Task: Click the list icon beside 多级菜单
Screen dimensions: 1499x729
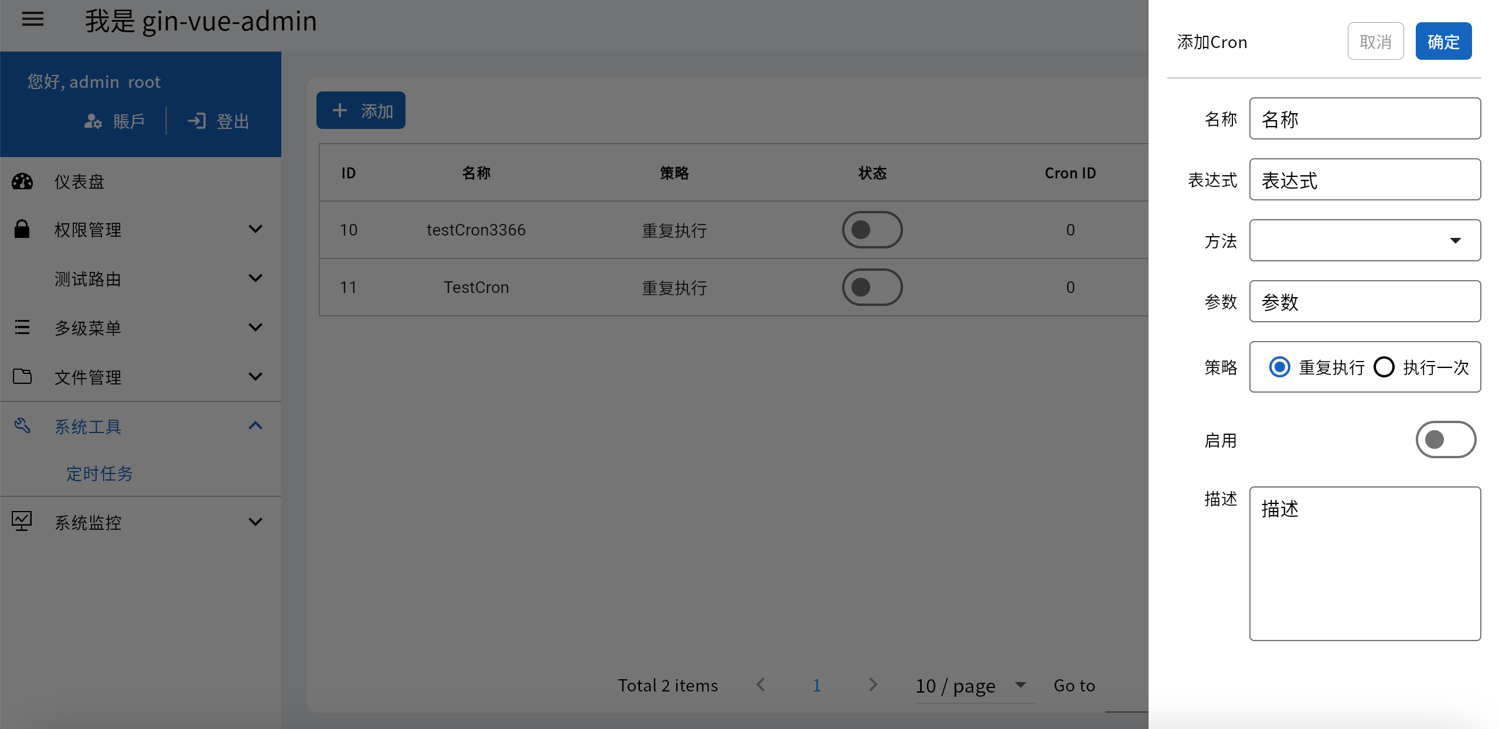Action: (x=22, y=327)
